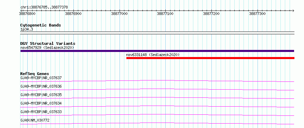The image size is (304, 128).
Task: Click the chr1:38876785..38877378 region label
Action: (44, 7)
